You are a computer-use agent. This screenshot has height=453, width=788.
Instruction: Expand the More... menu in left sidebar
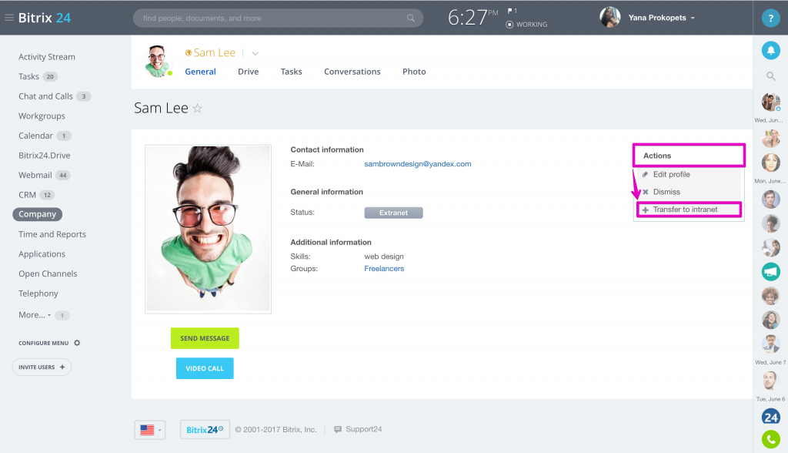pyautogui.click(x=35, y=314)
